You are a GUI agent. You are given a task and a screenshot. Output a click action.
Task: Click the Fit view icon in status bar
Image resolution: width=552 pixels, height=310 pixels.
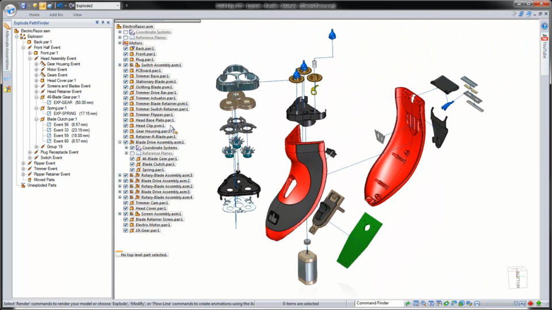(431, 303)
